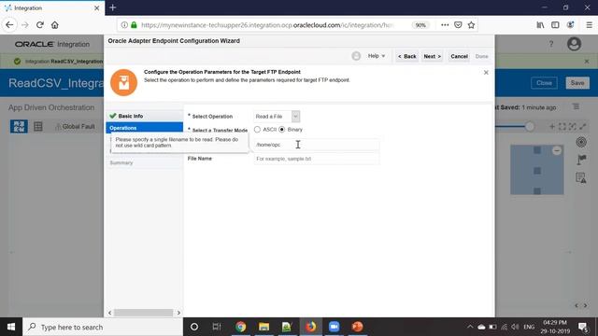Select Binary transfer mode
This screenshot has width=598, height=336.
point(282,130)
